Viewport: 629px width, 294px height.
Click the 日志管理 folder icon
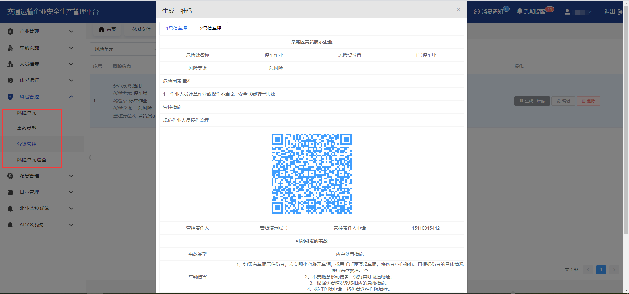[10, 192]
